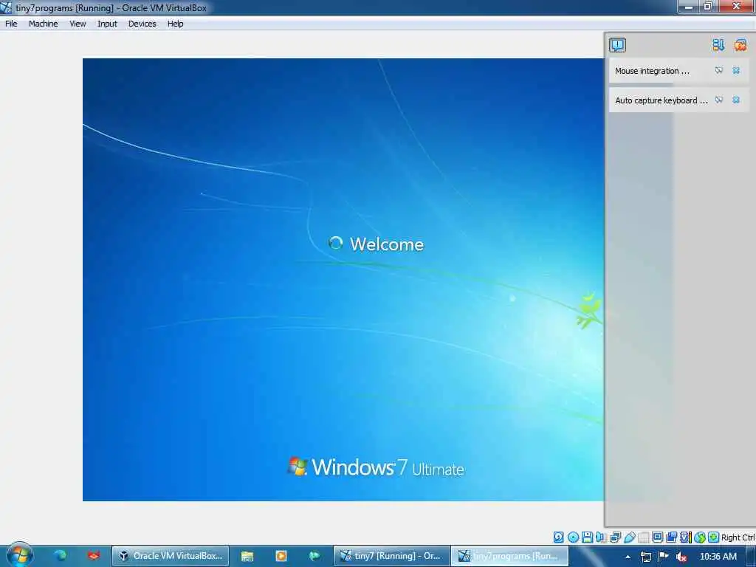
Task: Expand details of Auto capture keyboard notification
Action: (x=718, y=100)
